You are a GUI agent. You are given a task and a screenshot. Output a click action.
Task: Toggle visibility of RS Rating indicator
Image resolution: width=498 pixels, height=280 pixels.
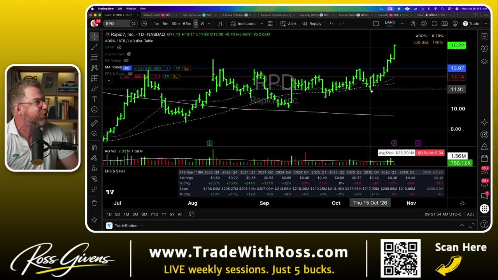pos(126,61)
